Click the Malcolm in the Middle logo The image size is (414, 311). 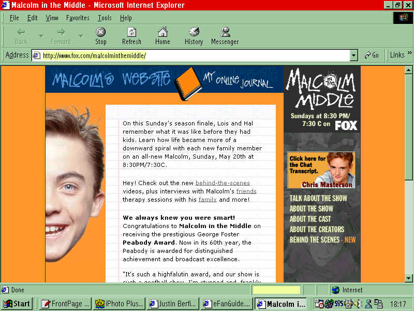coord(321,89)
